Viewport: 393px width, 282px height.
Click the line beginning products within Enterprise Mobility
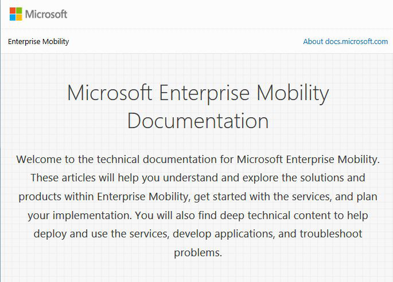(198, 197)
